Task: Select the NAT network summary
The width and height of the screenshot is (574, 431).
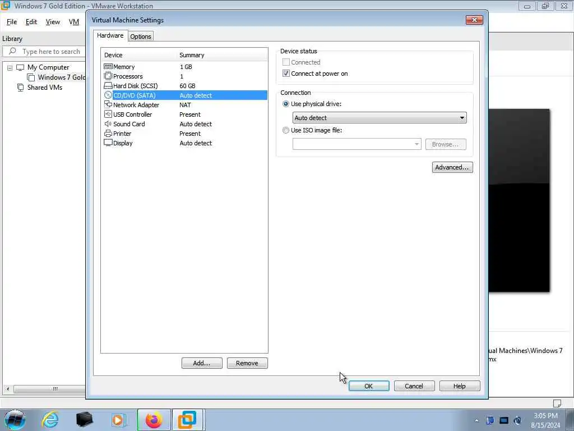Action: click(185, 105)
